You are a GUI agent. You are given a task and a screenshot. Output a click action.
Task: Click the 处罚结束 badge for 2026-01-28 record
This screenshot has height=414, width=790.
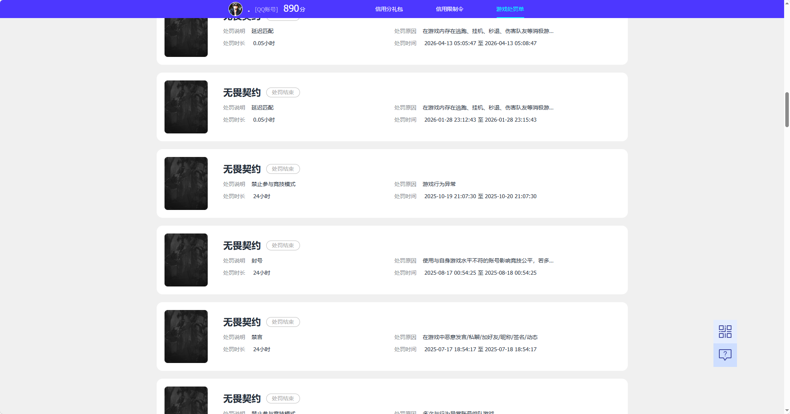coord(283,92)
